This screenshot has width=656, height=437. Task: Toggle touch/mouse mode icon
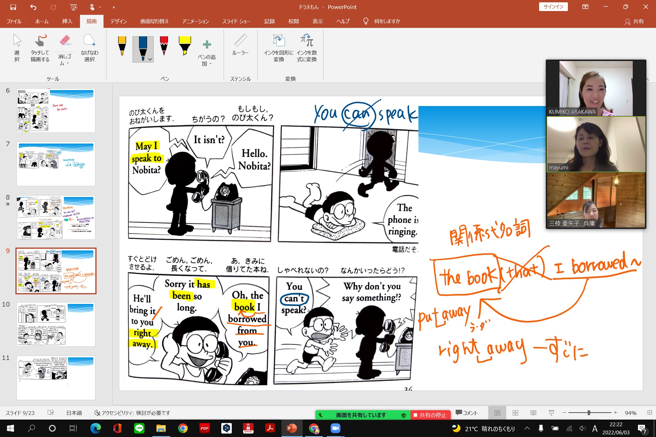[x=92, y=7]
